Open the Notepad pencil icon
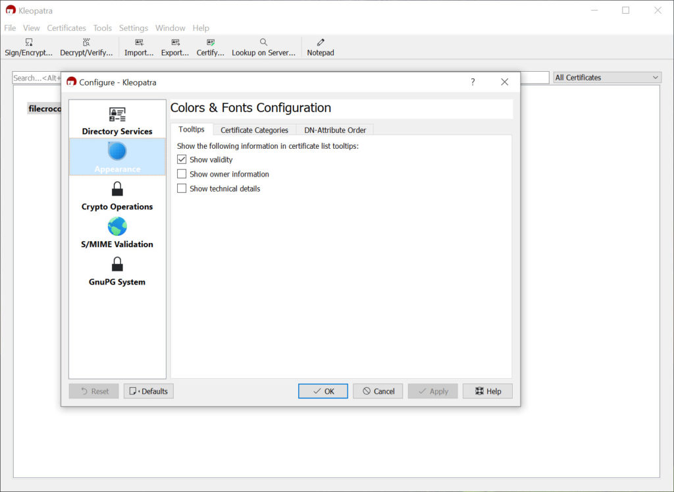The image size is (674, 492). [321, 42]
